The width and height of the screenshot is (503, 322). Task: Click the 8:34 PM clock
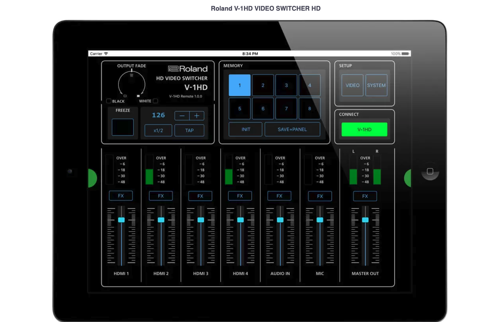click(250, 54)
